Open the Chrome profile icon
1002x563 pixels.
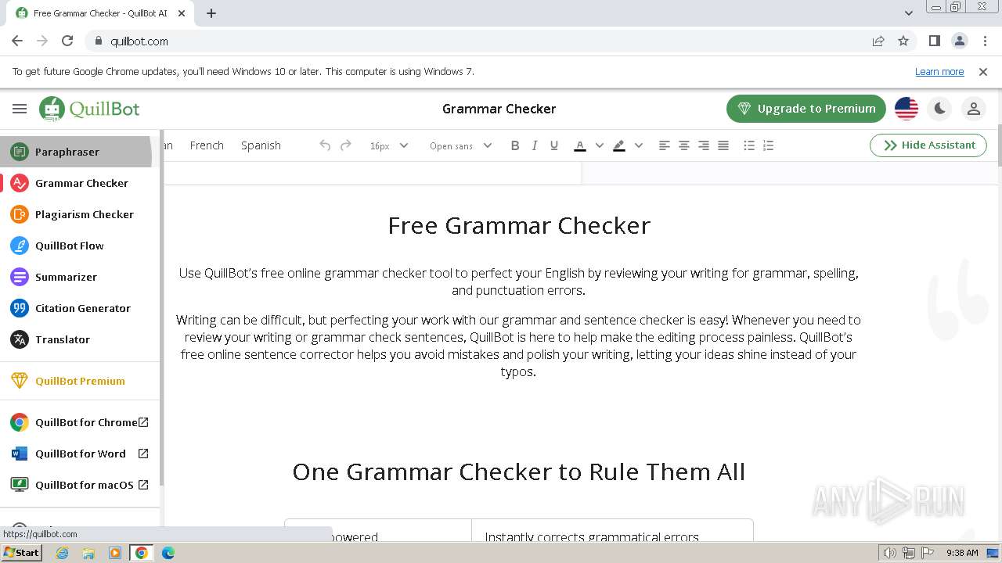click(960, 41)
